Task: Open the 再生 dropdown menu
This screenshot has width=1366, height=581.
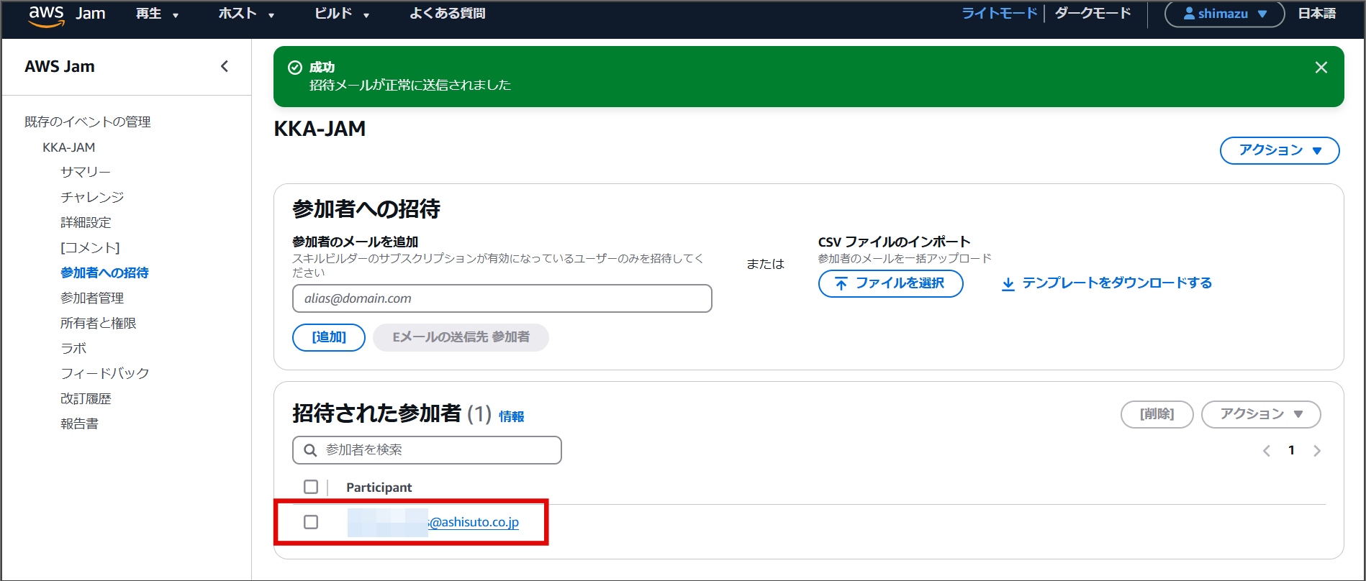Action: pos(157,14)
